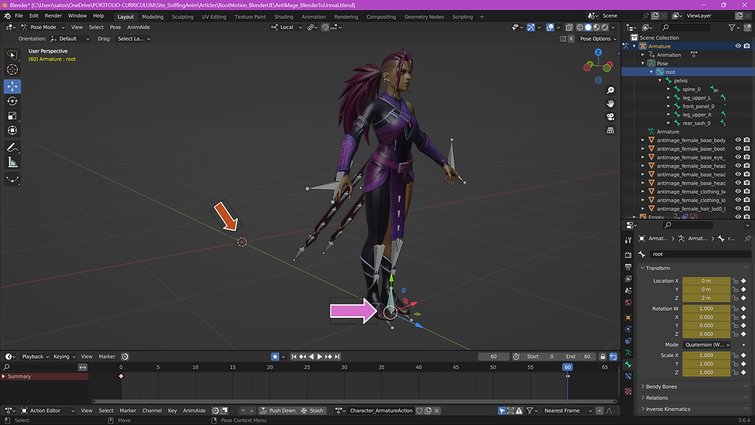Toggle preview range clock icon in timeline
This screenshot has width=755, height=425.
click(516, 356)
